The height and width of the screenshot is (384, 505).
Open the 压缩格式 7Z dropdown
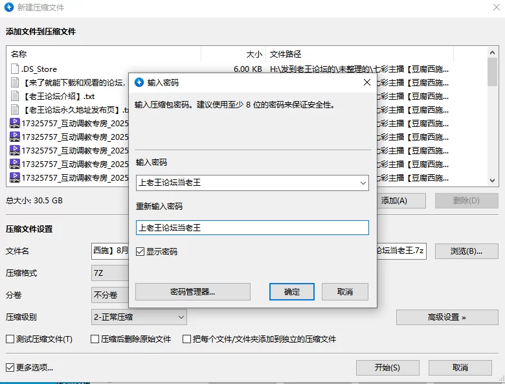tap(110, 273)
